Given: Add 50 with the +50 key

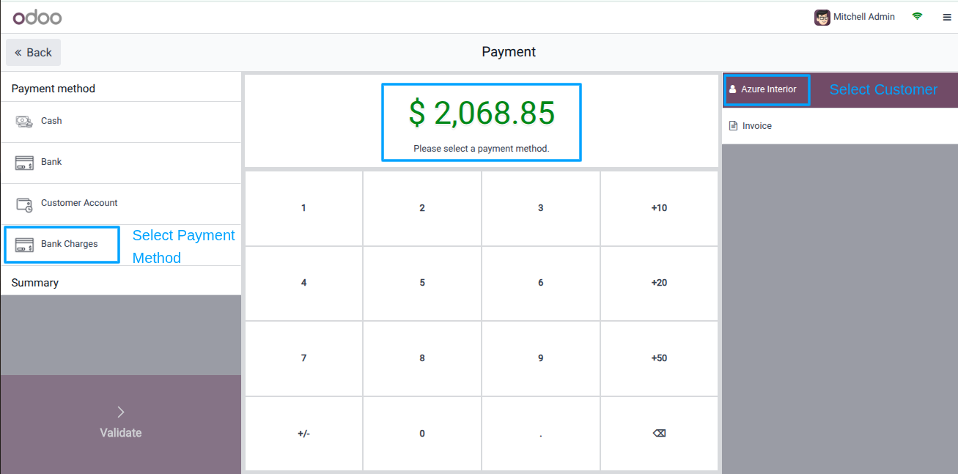Looking at the screenshot, I should tap(659, 358).
